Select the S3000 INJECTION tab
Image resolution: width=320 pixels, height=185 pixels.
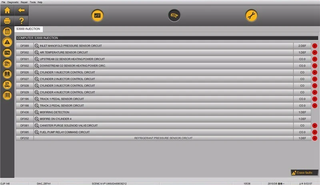(28, 29)
